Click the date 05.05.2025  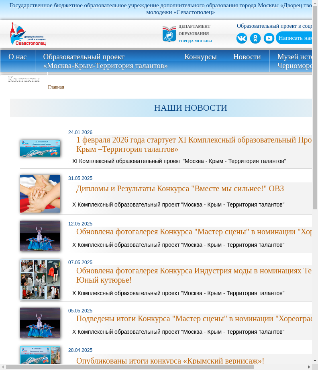pos(80,311)
